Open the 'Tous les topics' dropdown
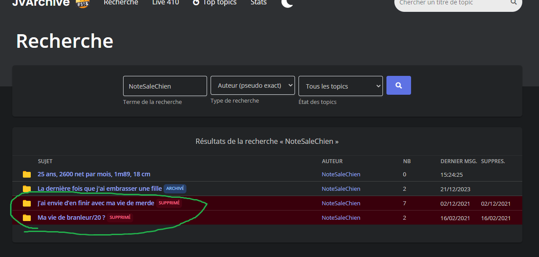The height and width of the screenshot is (257, 539). (x=341, y=86)
